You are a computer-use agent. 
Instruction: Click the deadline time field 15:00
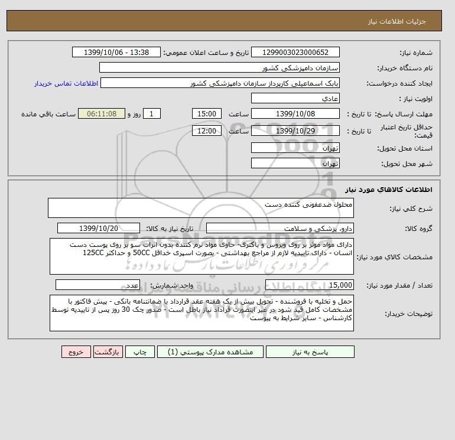(x=207, y=114)
